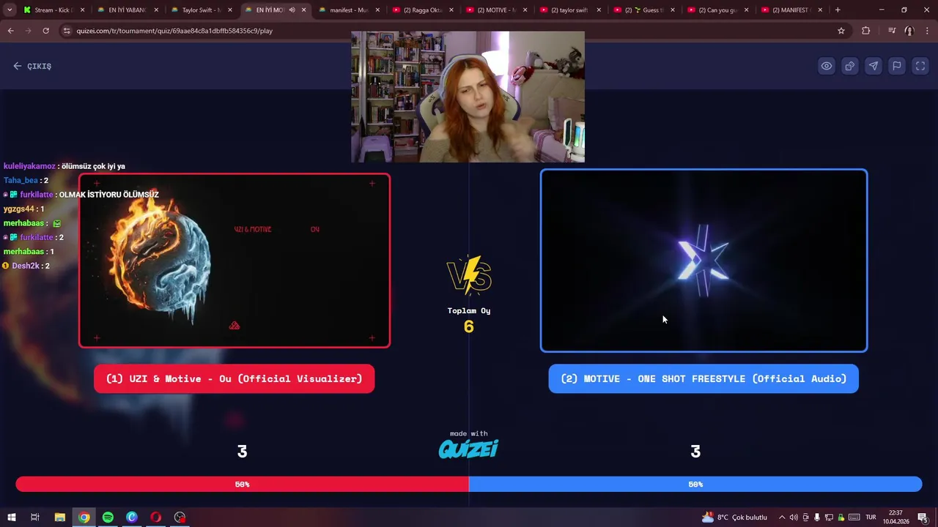The height and width of the screenshot is (527, 938).
Task: Click the blue circular taskbar app icon
Action: tap(132, 517)
